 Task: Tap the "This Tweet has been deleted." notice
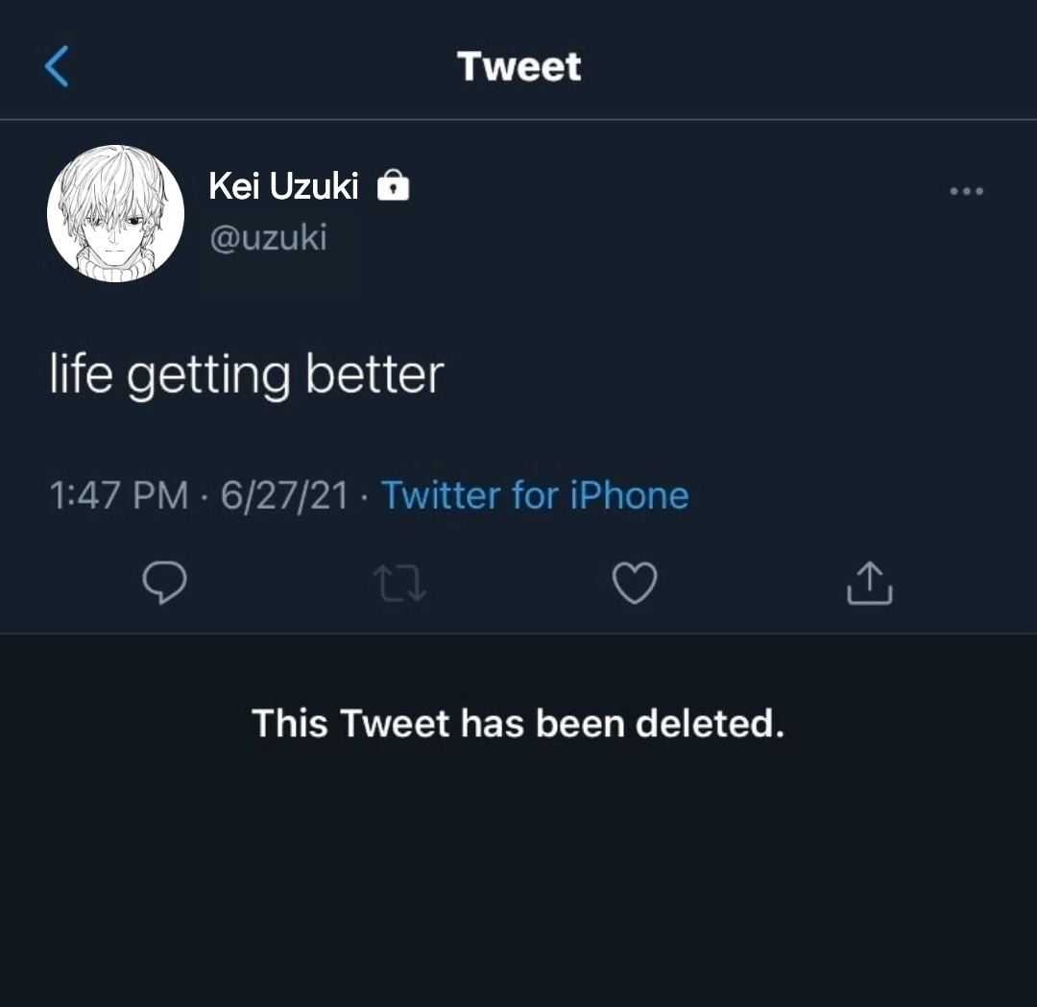tap(518, 722)
